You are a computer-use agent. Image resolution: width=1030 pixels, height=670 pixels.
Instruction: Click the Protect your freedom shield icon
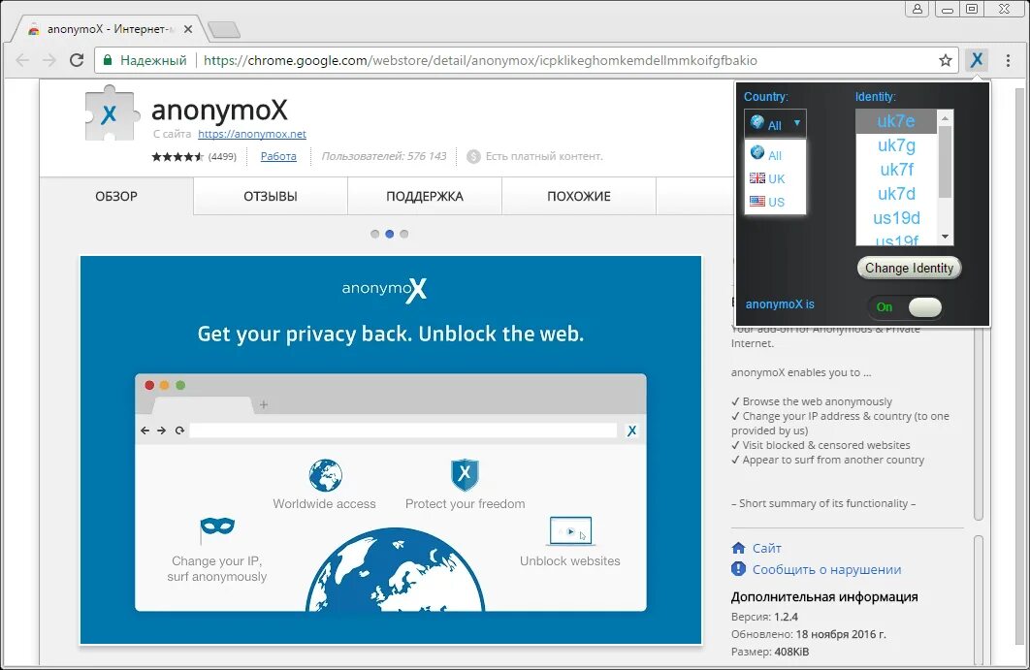466,475
